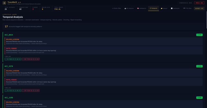This screenshot has height=108, width=207.
Task: Click the EXPORT CSV button
Action: point(199,8)
